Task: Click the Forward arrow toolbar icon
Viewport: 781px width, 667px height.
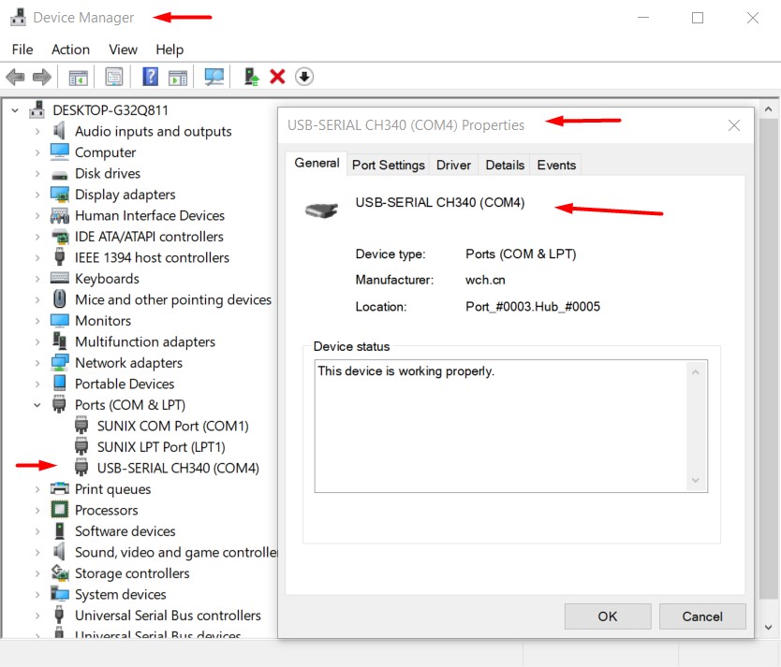Action: tap(42, 77)
